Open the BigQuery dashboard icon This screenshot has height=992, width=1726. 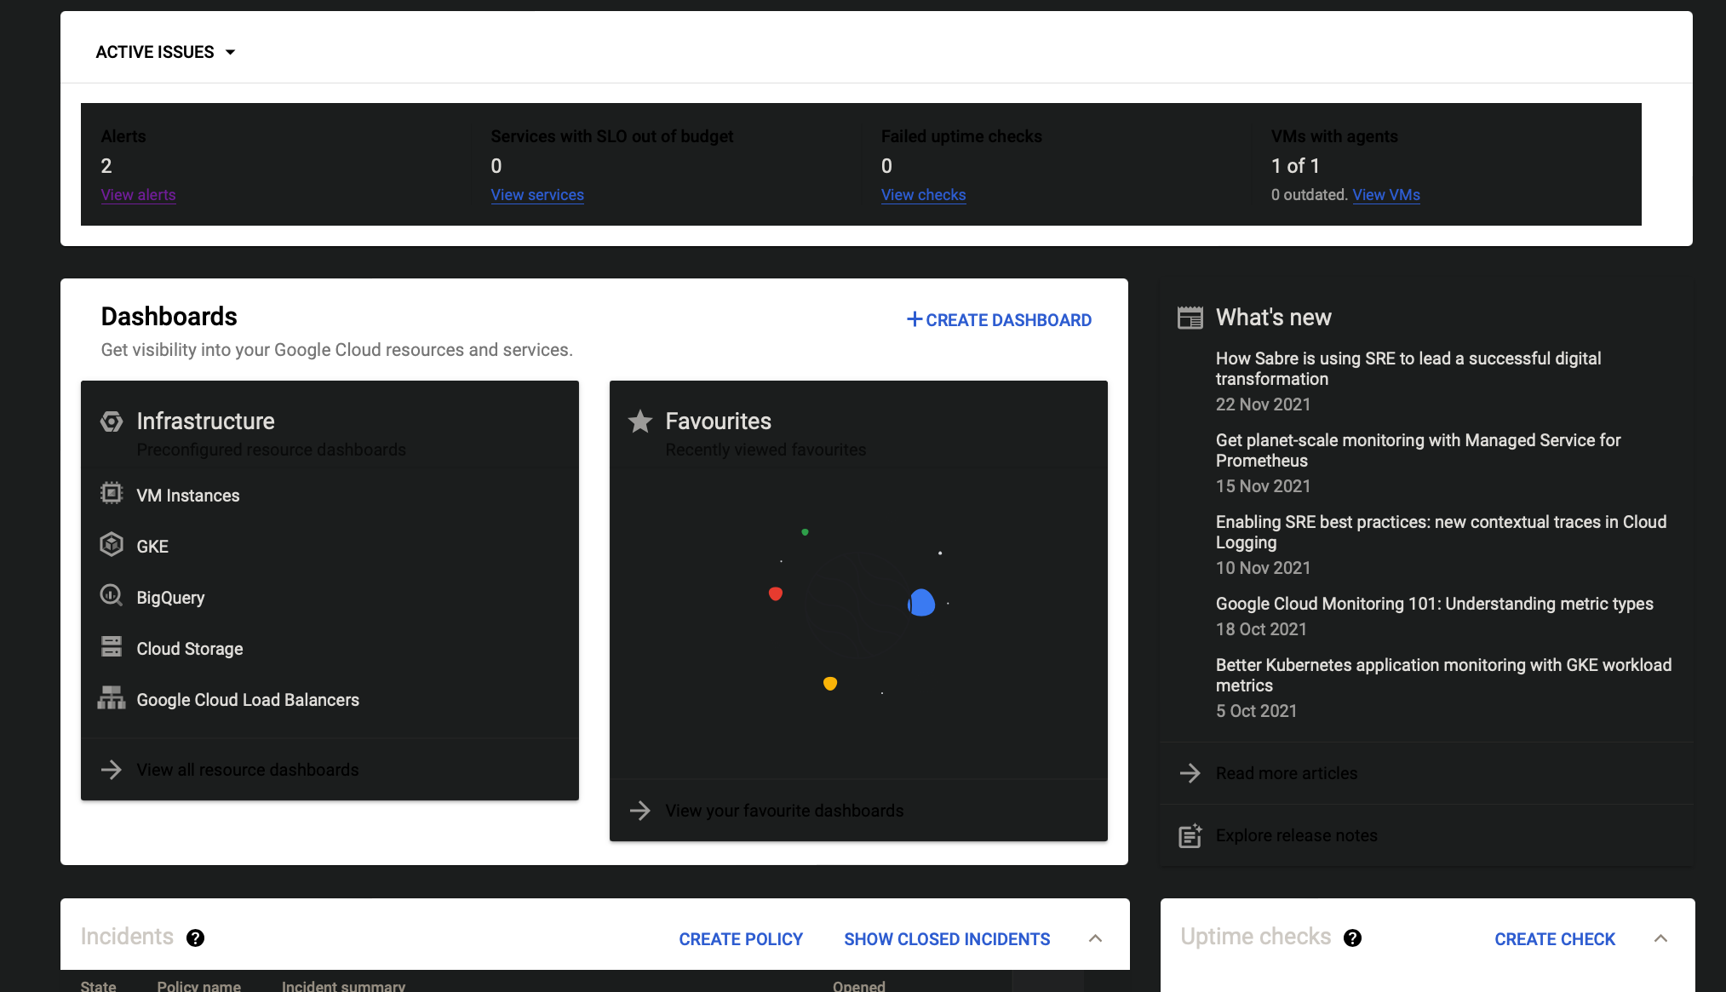click(112, 596)
